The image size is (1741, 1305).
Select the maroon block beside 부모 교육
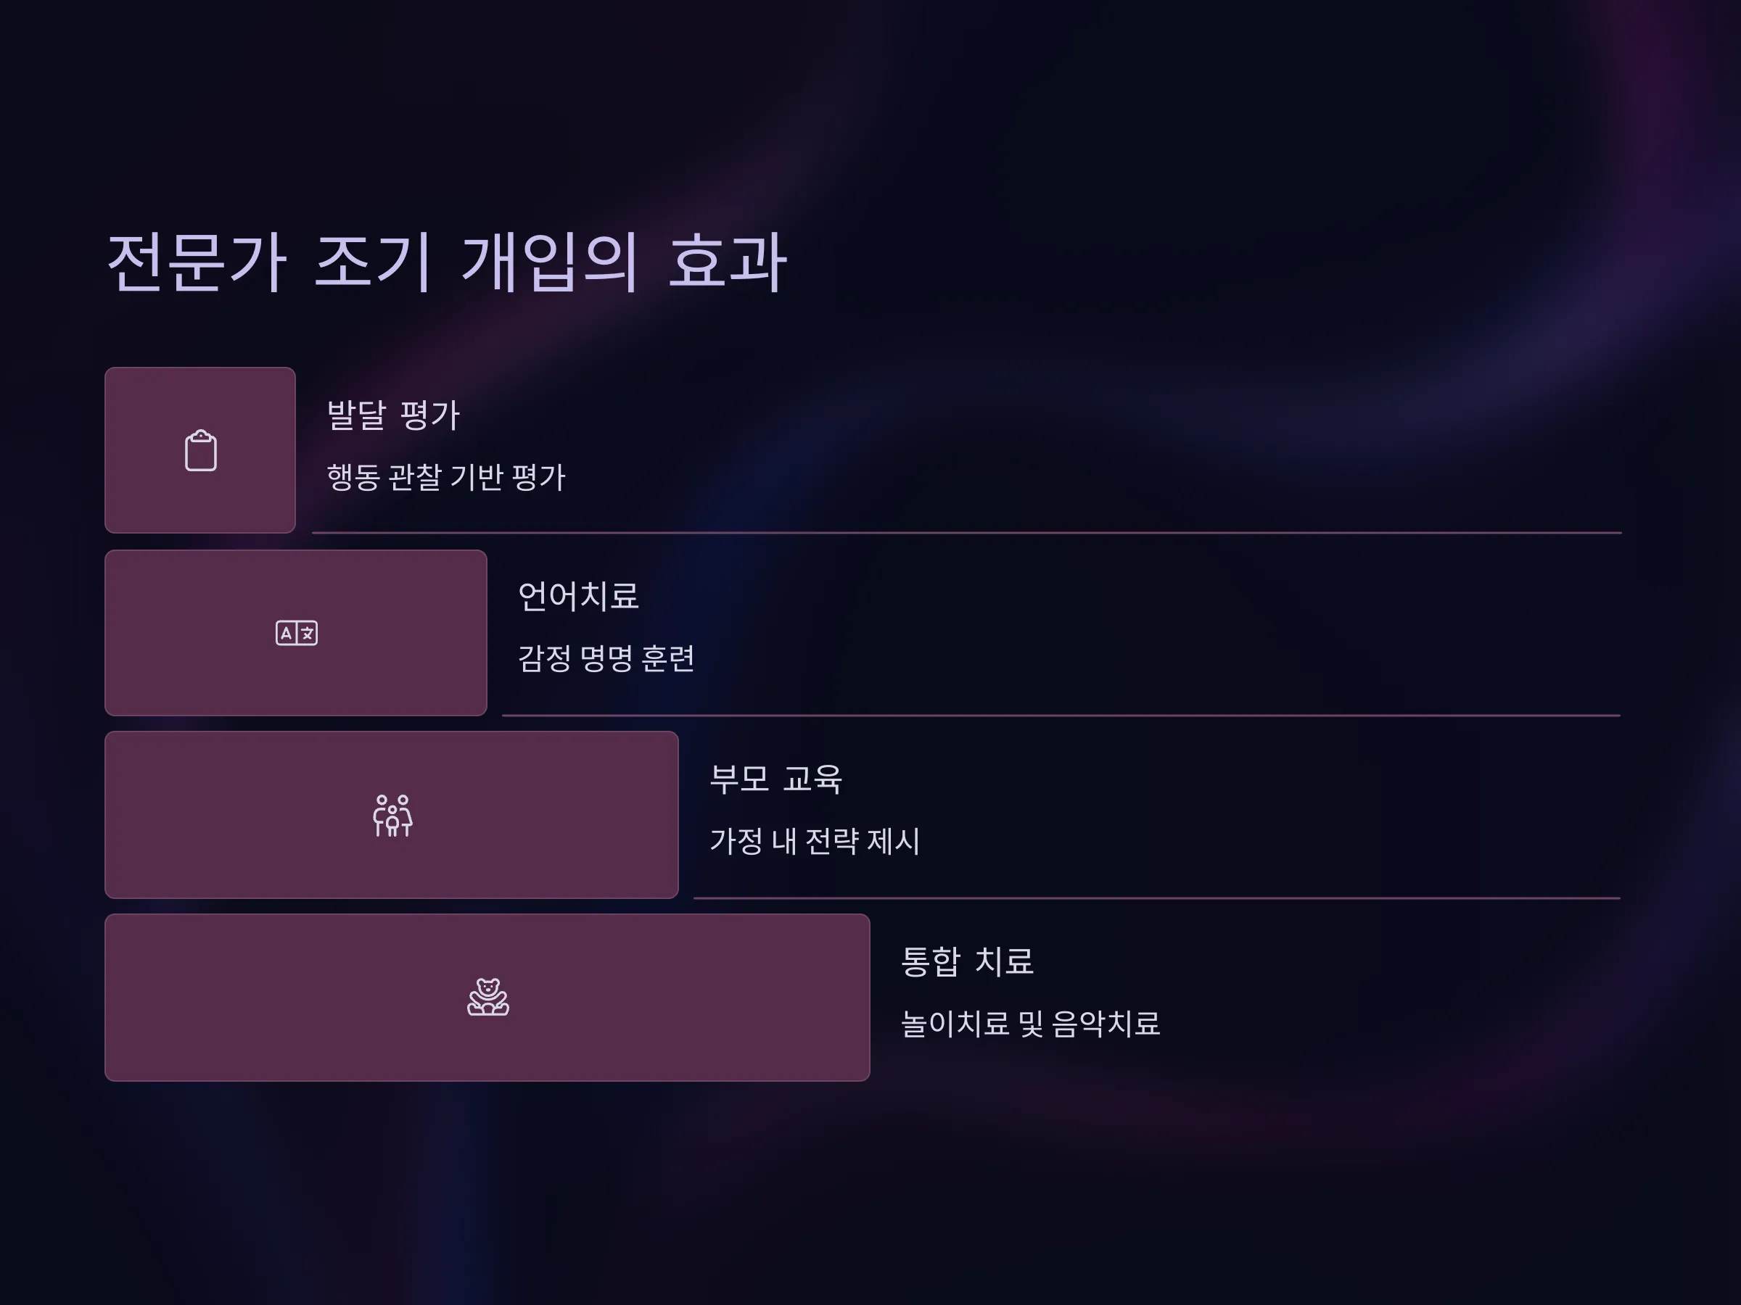(x=391, y=815)
